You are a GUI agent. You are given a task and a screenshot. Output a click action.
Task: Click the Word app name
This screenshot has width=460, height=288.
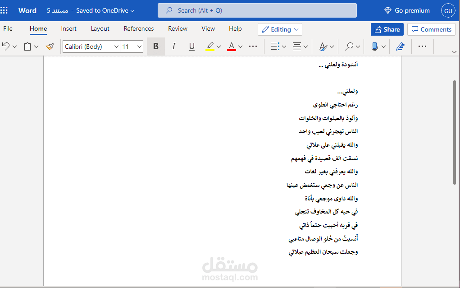pos(27,10)
